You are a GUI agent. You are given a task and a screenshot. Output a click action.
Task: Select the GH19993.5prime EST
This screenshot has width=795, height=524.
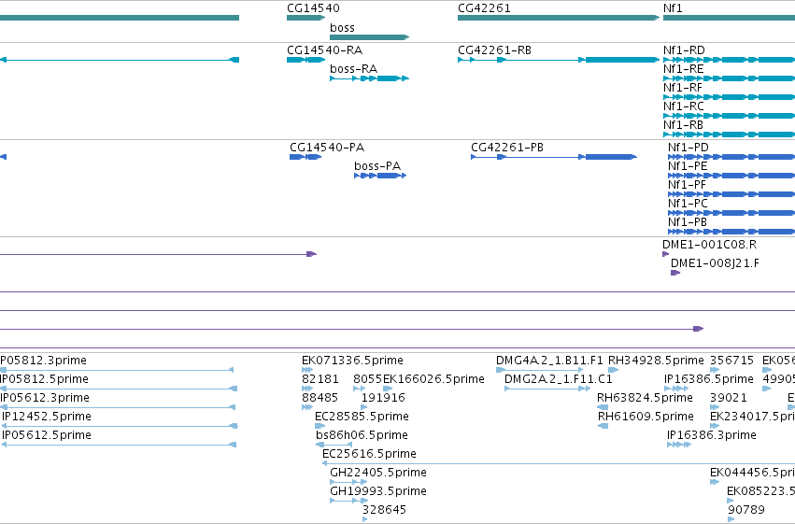coord(348,502)
